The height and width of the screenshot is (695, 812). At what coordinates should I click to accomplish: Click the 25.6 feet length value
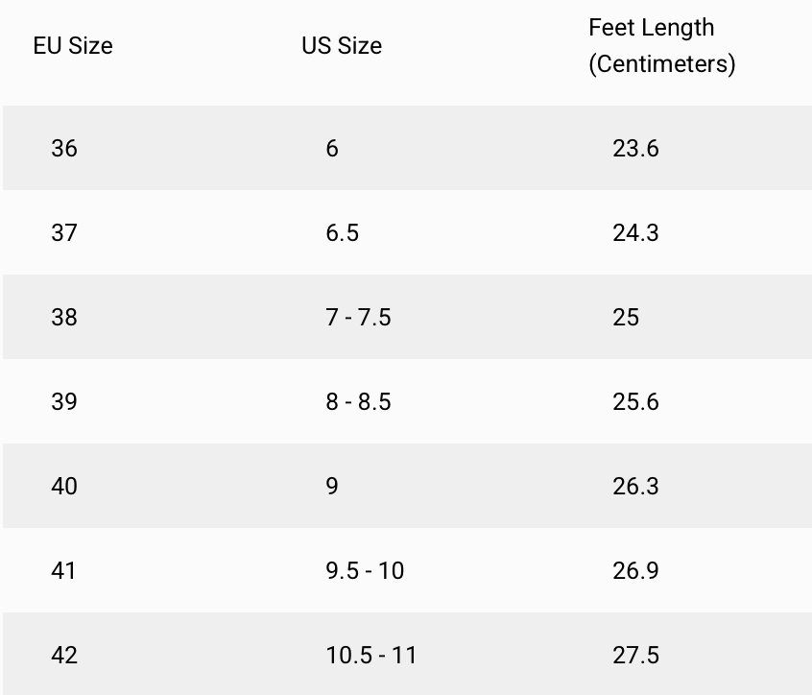click(x=635, y=402)
